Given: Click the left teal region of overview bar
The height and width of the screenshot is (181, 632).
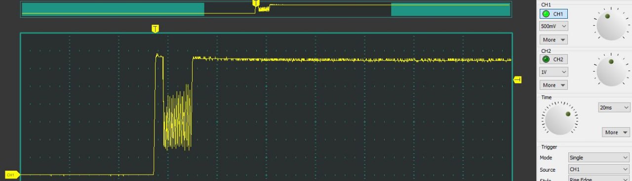Looking at the screenshot, I should (x=113, y=9).
